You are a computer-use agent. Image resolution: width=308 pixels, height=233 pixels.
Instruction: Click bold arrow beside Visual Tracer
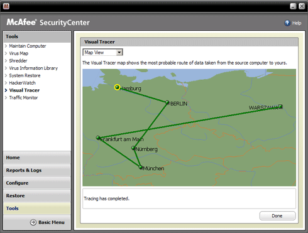click(x=6, y=90)
